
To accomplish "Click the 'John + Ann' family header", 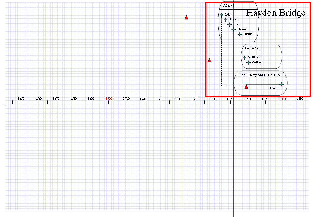I will click(252, 48).
